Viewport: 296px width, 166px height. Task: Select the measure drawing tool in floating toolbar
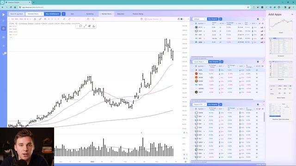pos(93,26)
